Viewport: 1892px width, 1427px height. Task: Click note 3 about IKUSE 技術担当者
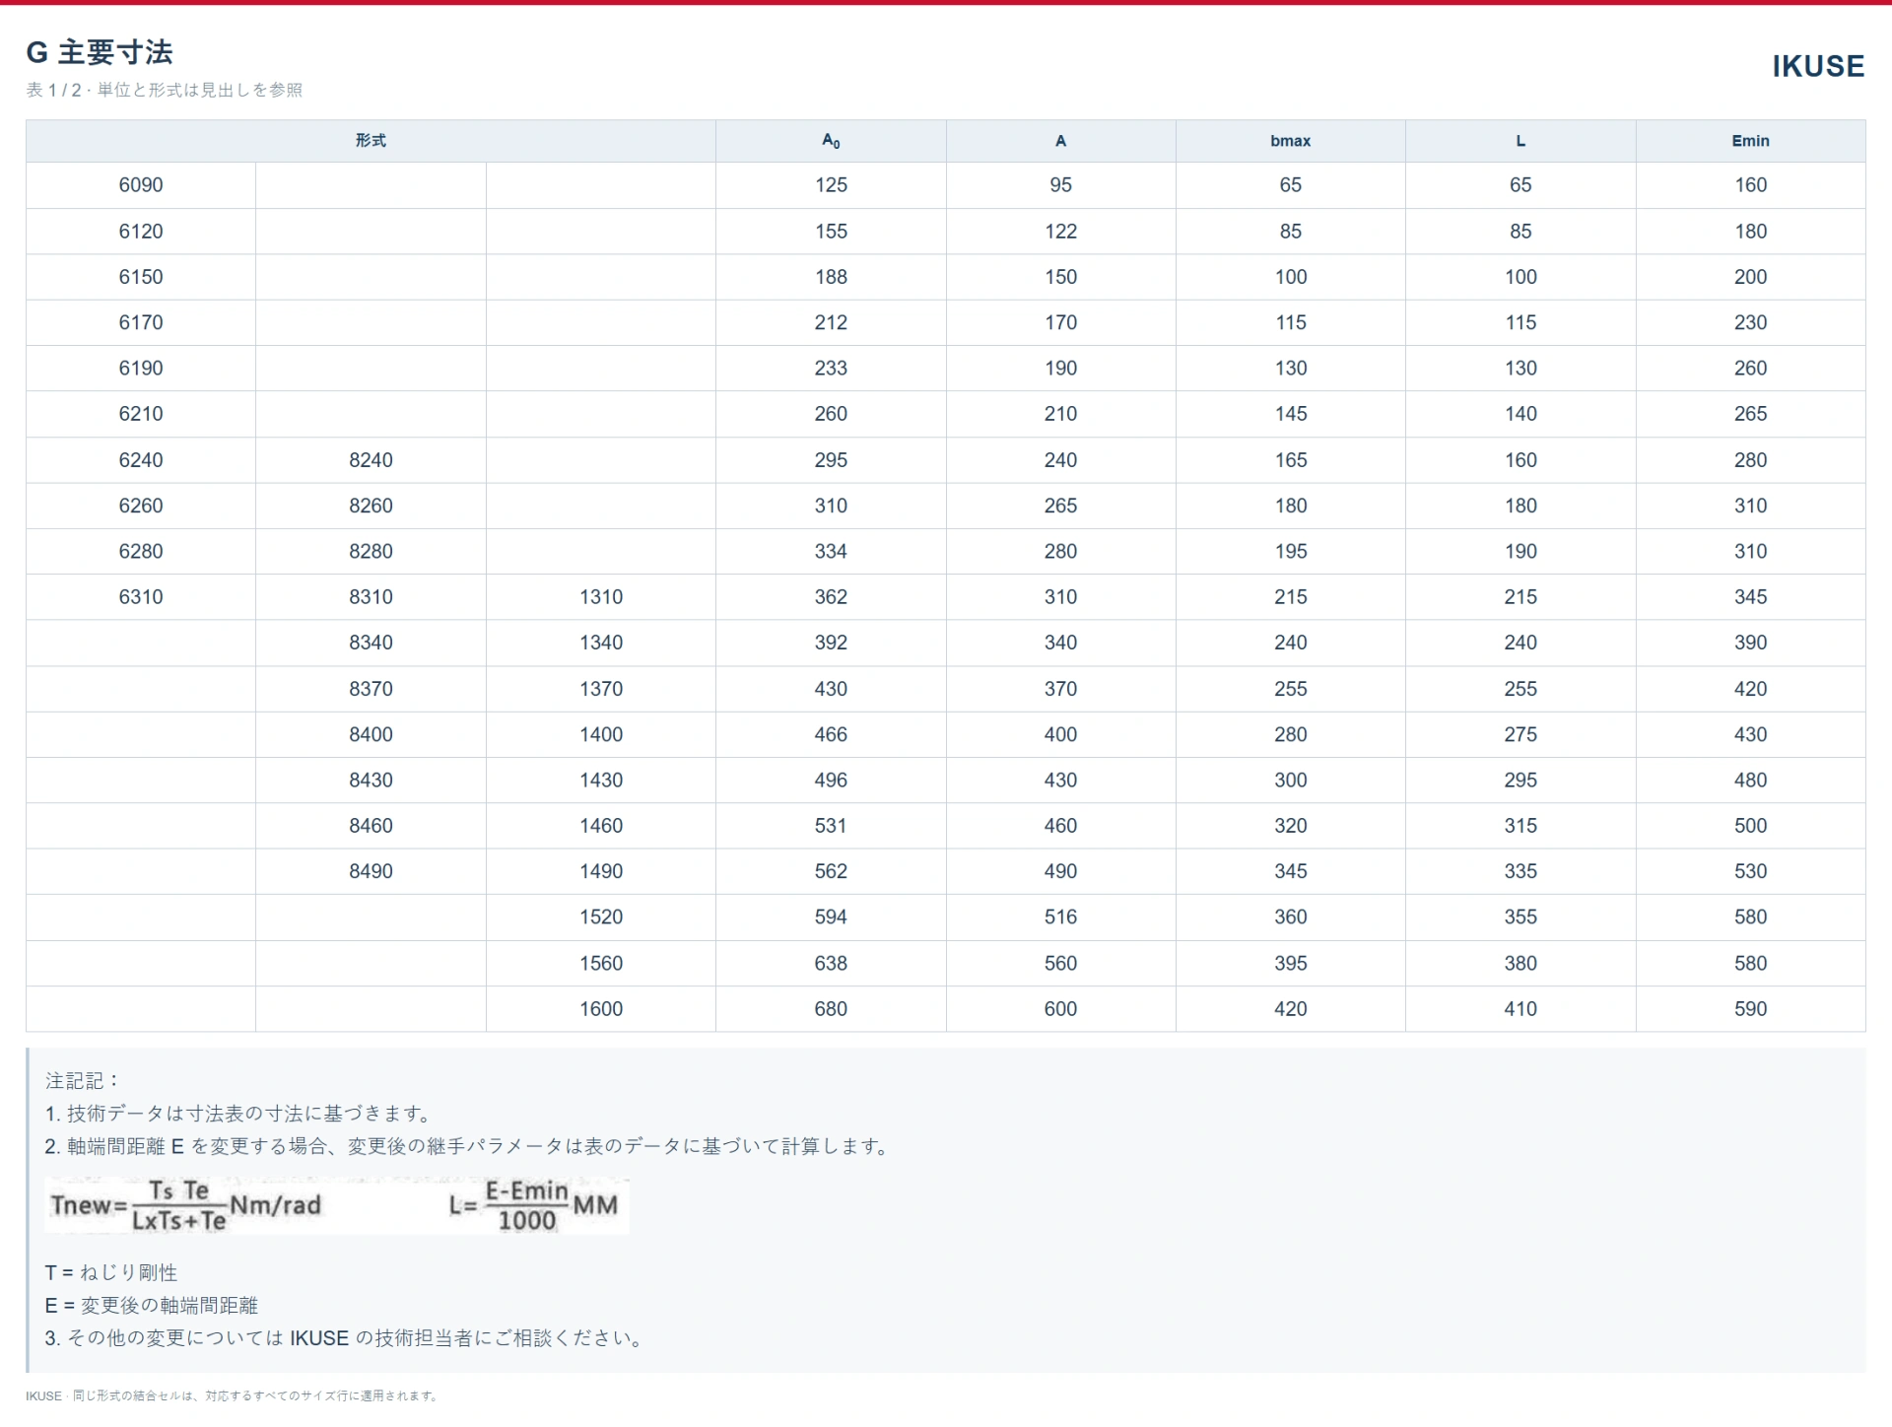[x=345, y=1338]
